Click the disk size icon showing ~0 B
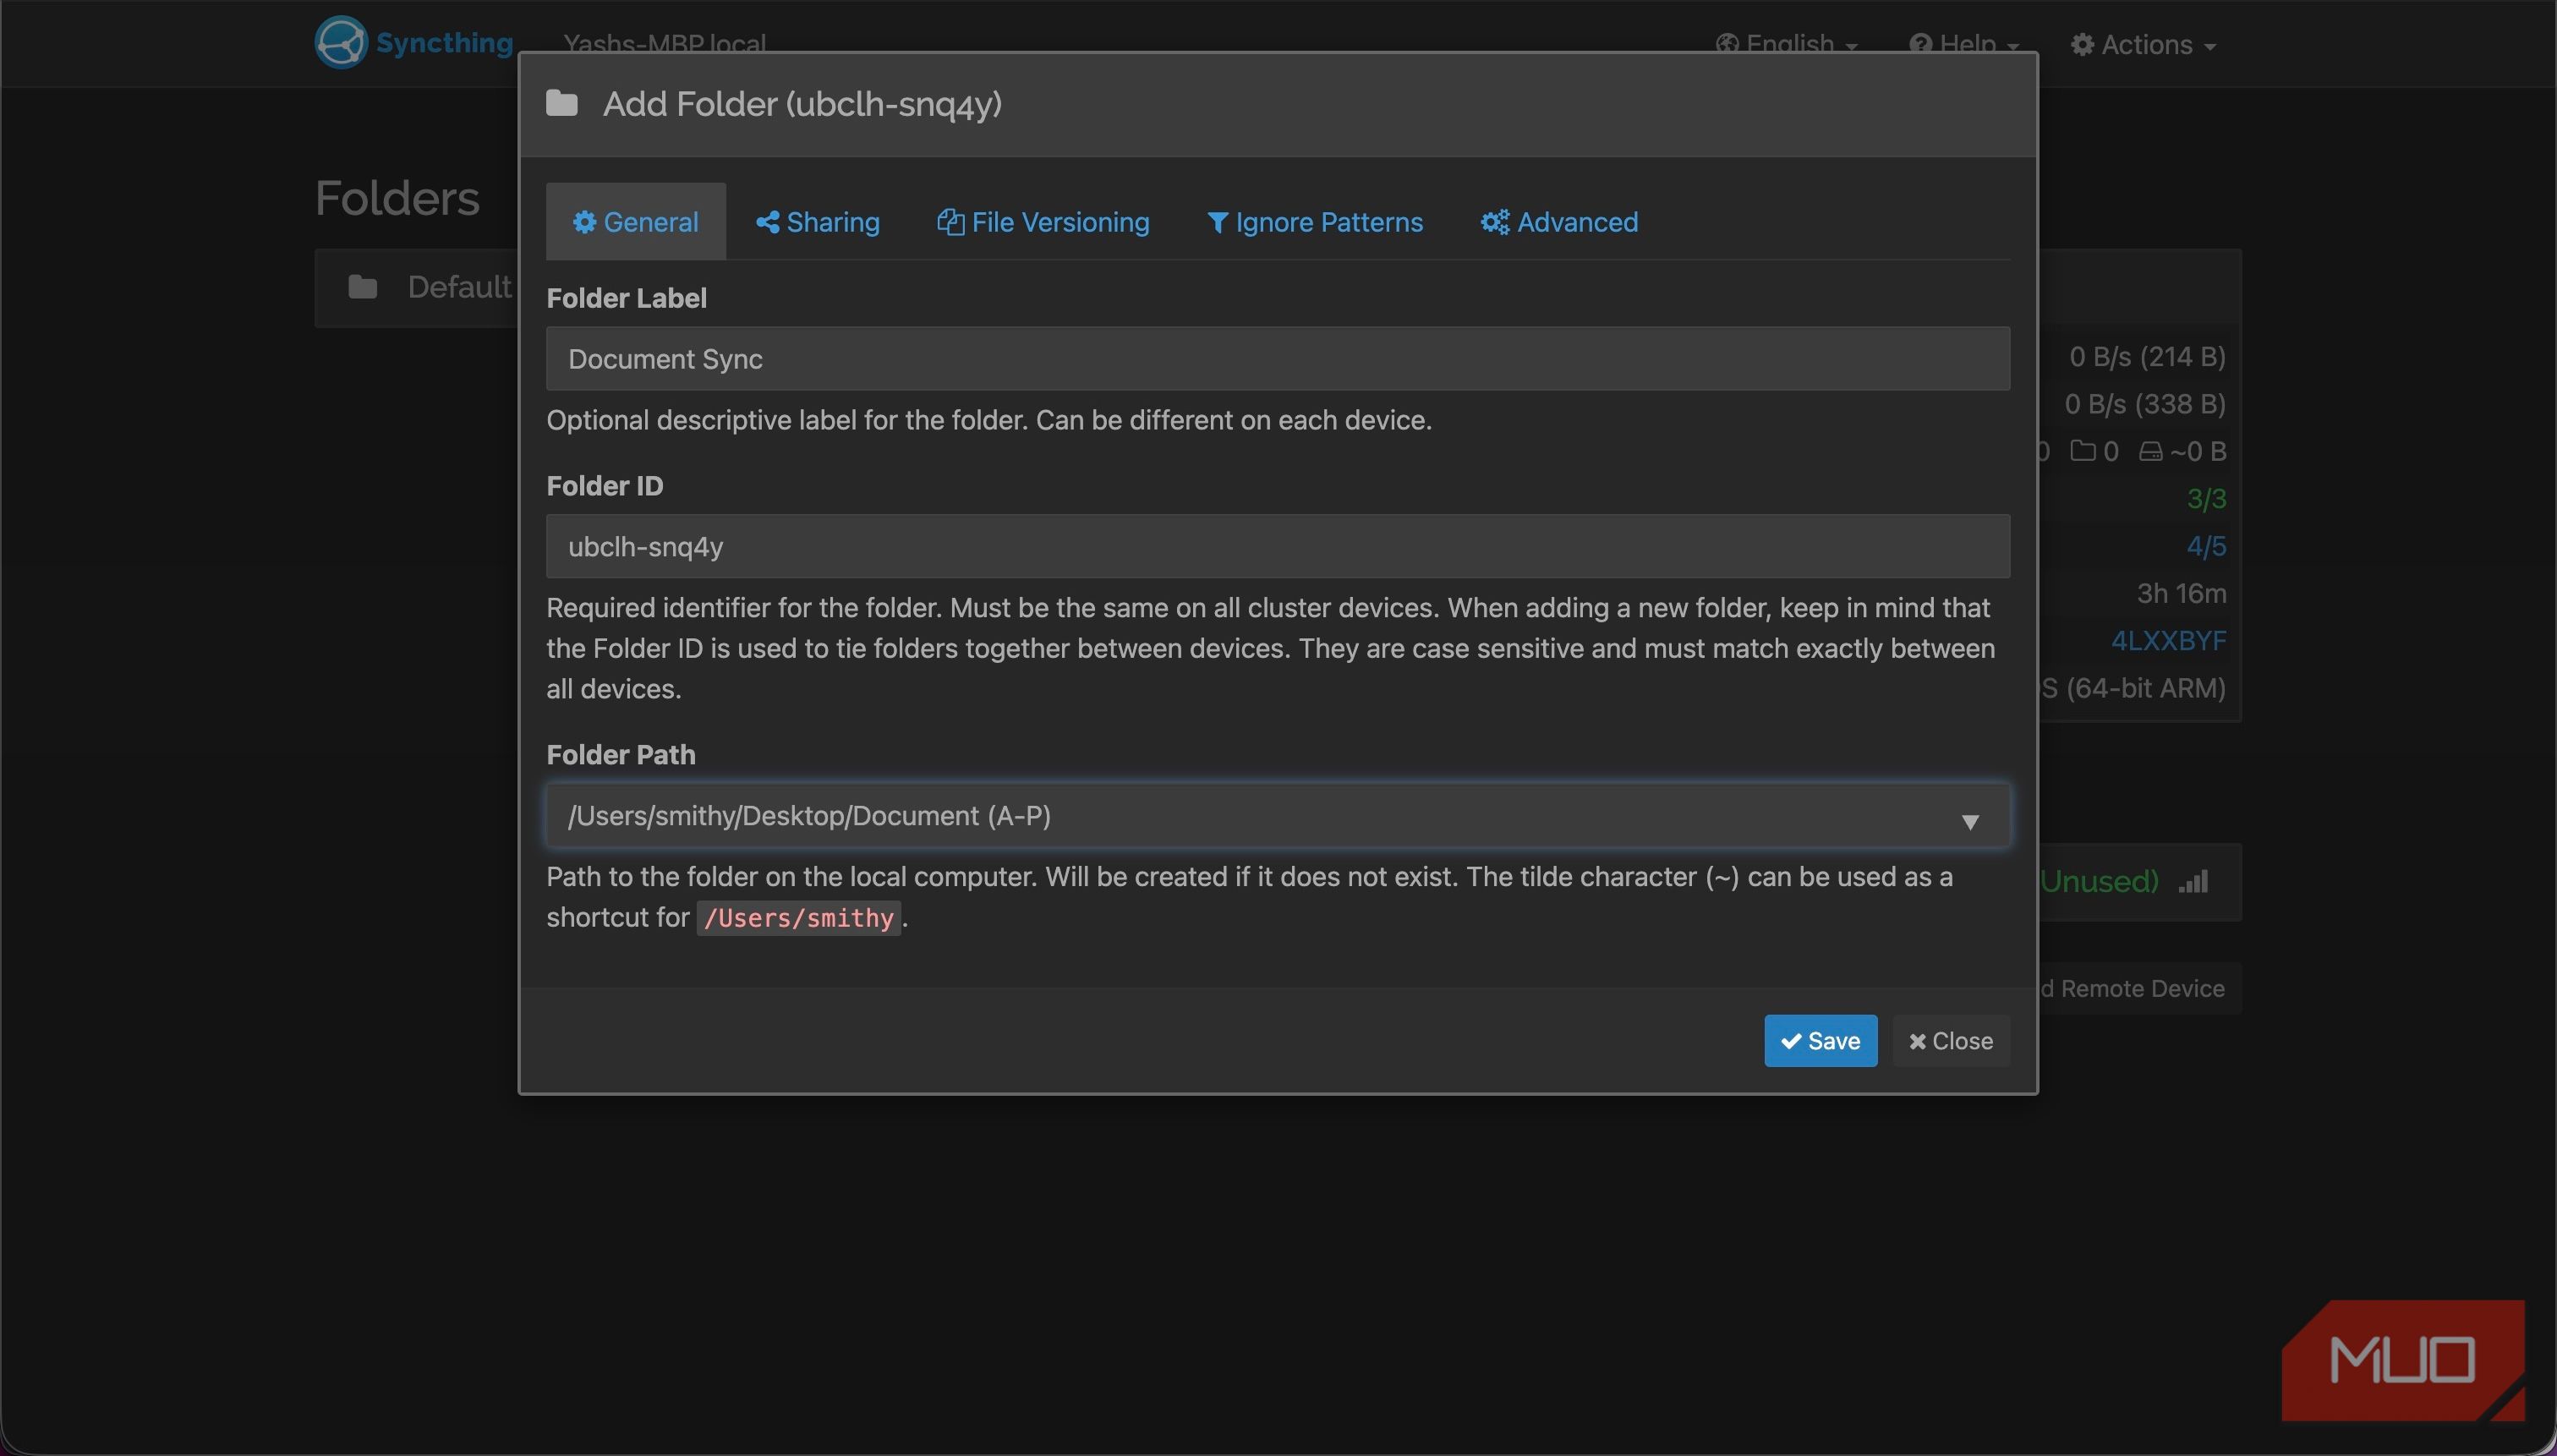2557x1456 pixels. tap(2150, 452)
